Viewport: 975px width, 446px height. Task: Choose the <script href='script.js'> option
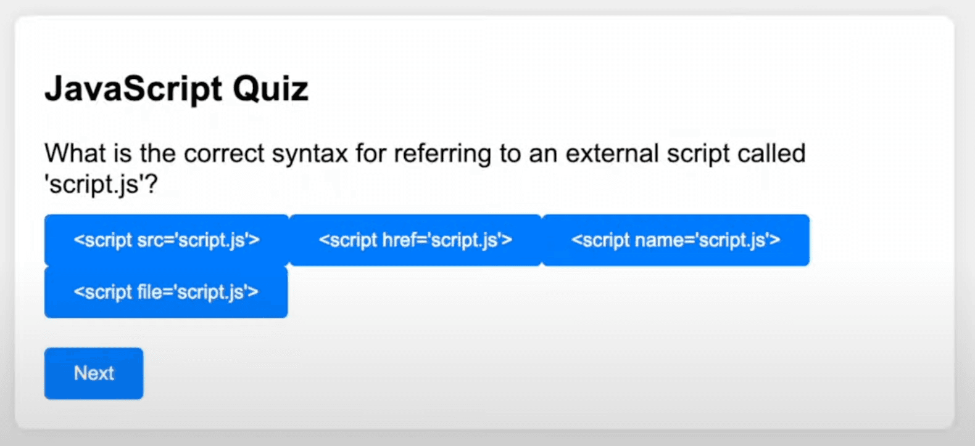[x=415, y=240]
